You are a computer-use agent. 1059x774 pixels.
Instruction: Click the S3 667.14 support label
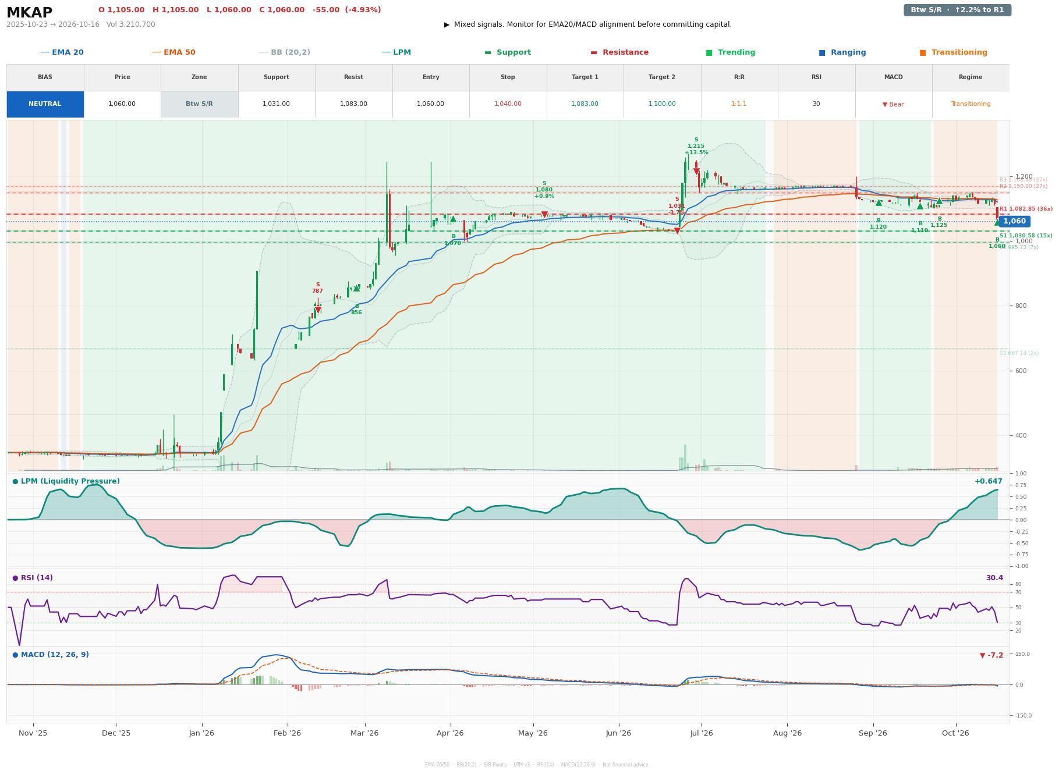click(x=1019, y=353)
